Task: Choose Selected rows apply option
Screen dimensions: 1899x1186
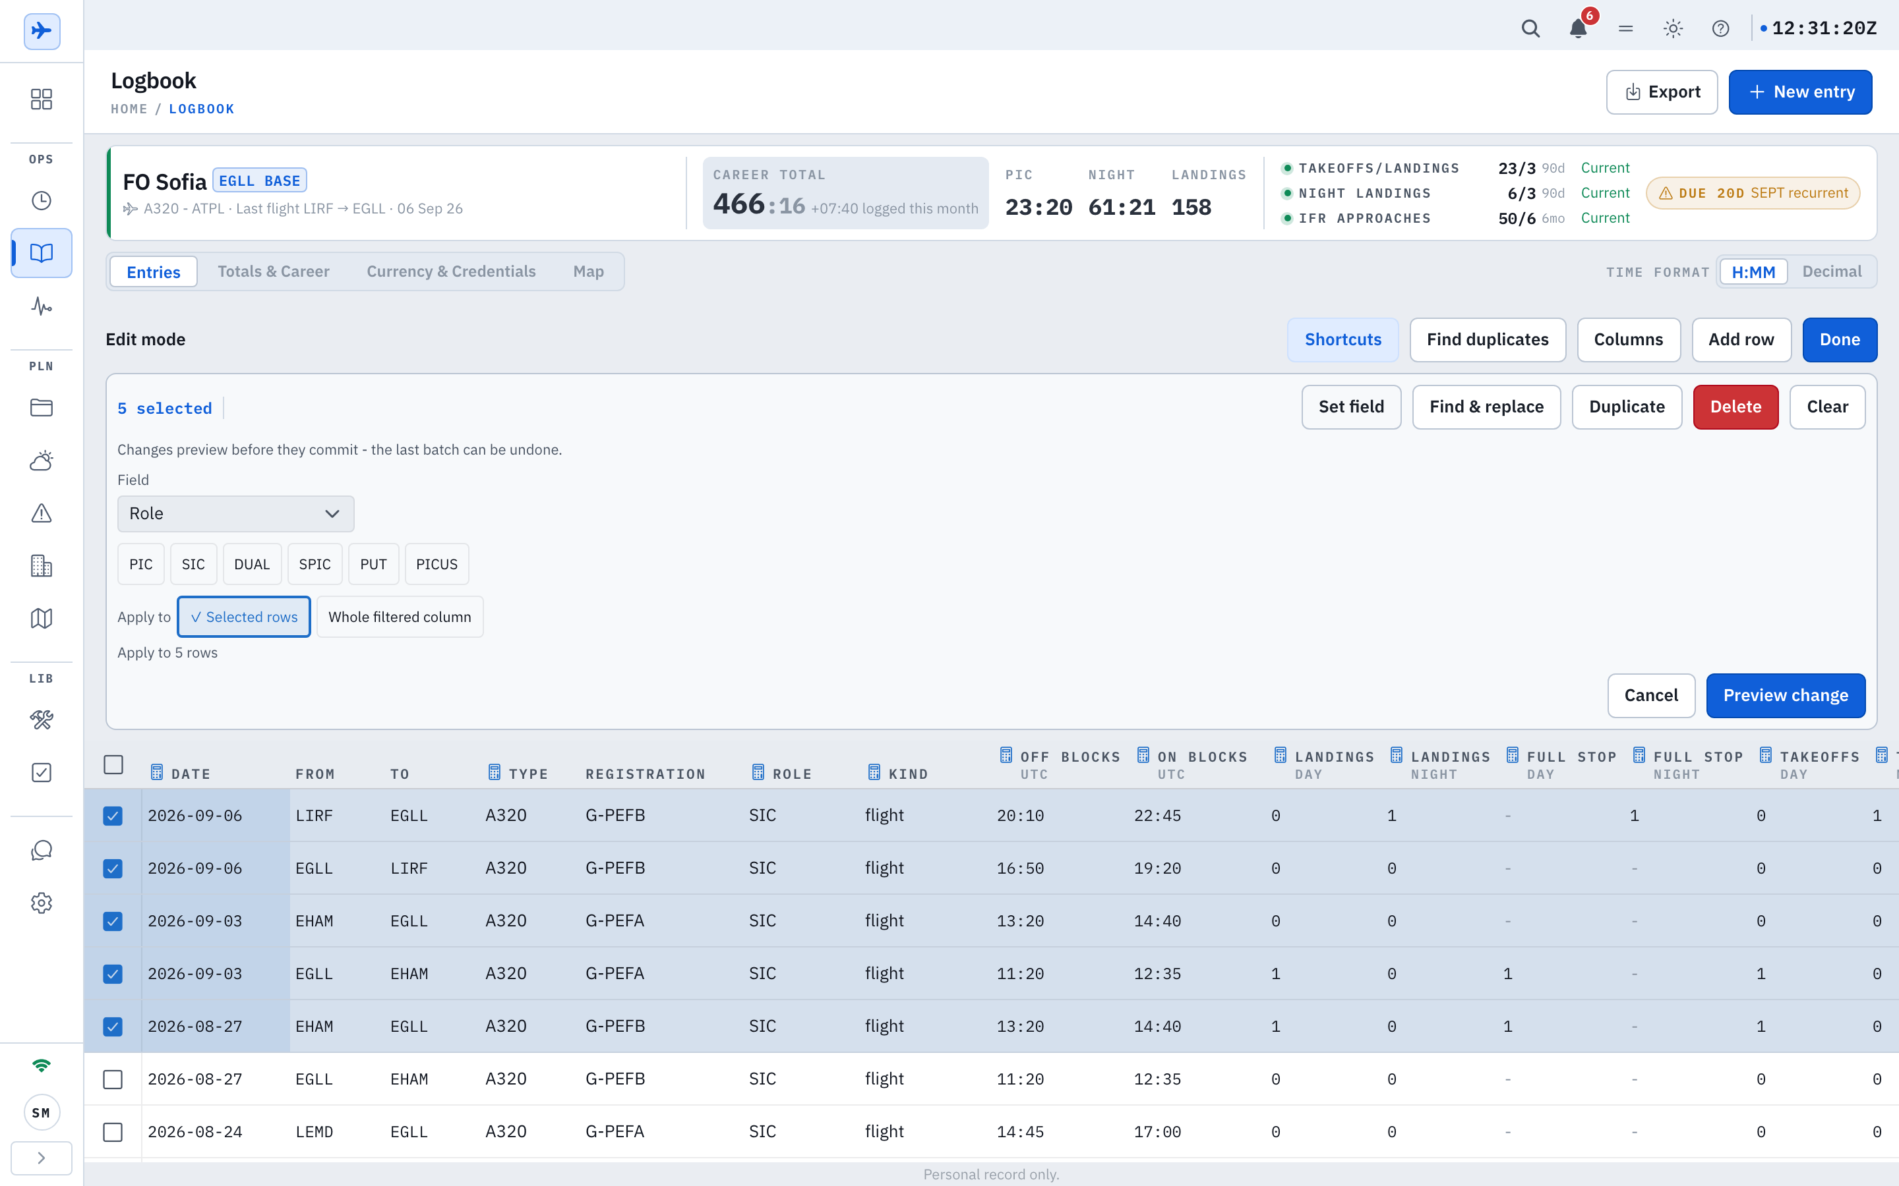Action: [x=244, y=617]
